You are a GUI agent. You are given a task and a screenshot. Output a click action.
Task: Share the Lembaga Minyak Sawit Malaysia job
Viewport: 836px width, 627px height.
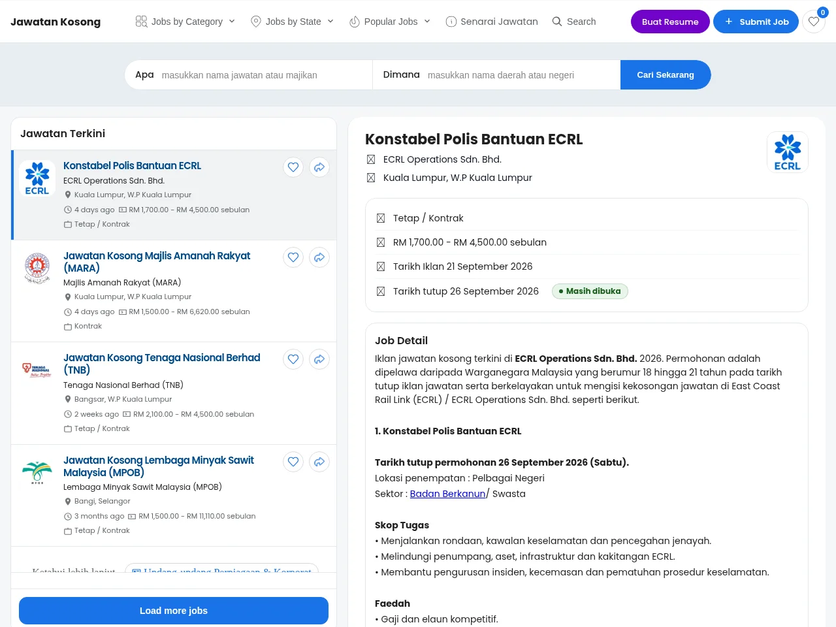(x=319, y=462)
